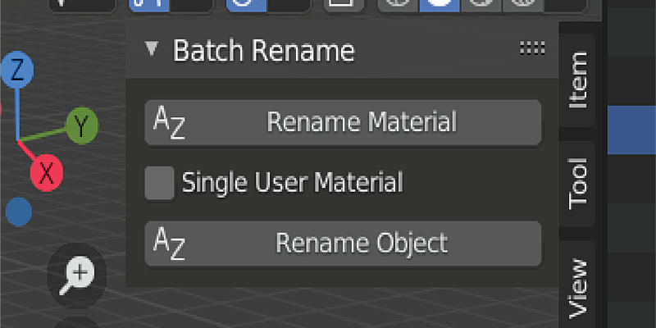Align view to red X axis
Image resolution: width=656 pixels, height=328 pixels.
47,172
